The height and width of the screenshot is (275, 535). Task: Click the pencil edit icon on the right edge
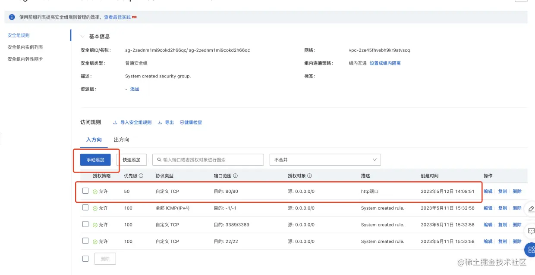[x=531, y=209]
